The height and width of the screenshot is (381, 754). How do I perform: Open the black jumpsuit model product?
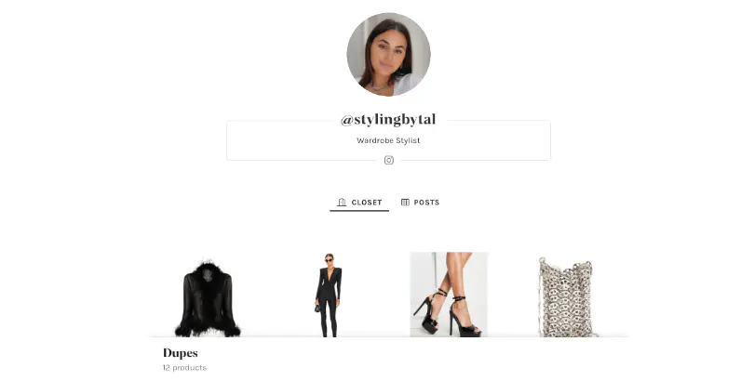point(329,296)
